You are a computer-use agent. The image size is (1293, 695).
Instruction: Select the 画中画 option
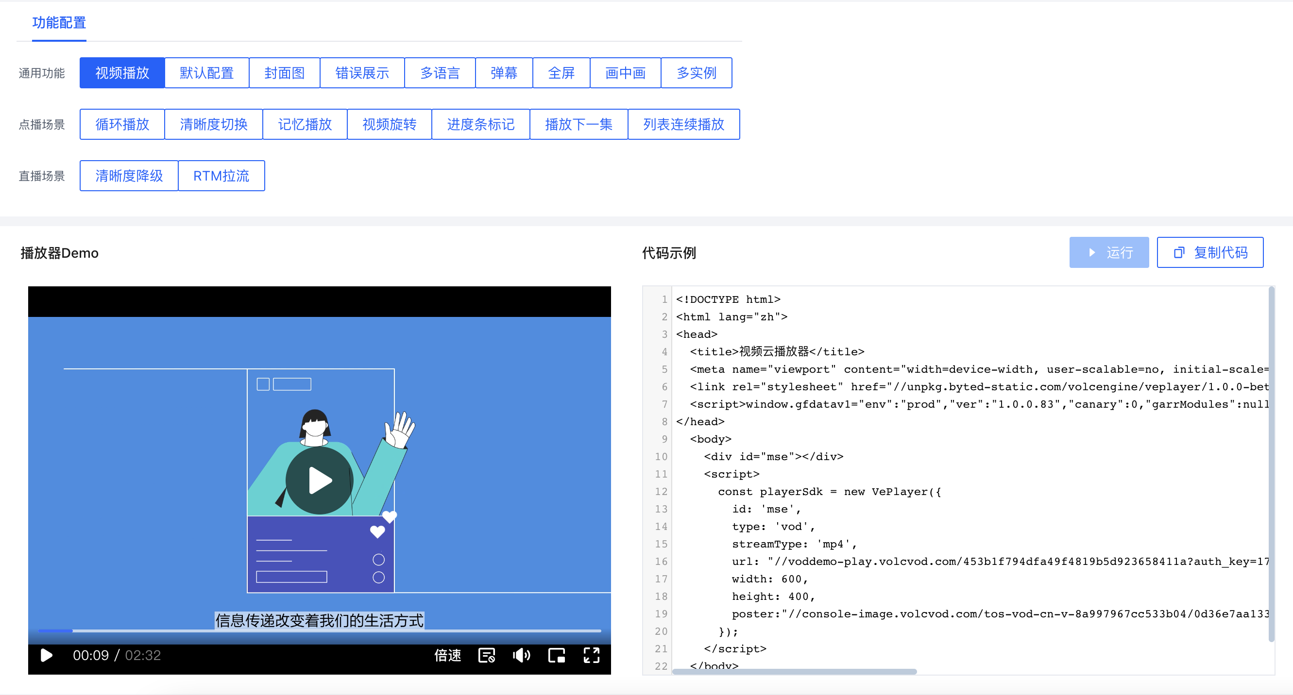pyautogui.click(x=626, y=73)
